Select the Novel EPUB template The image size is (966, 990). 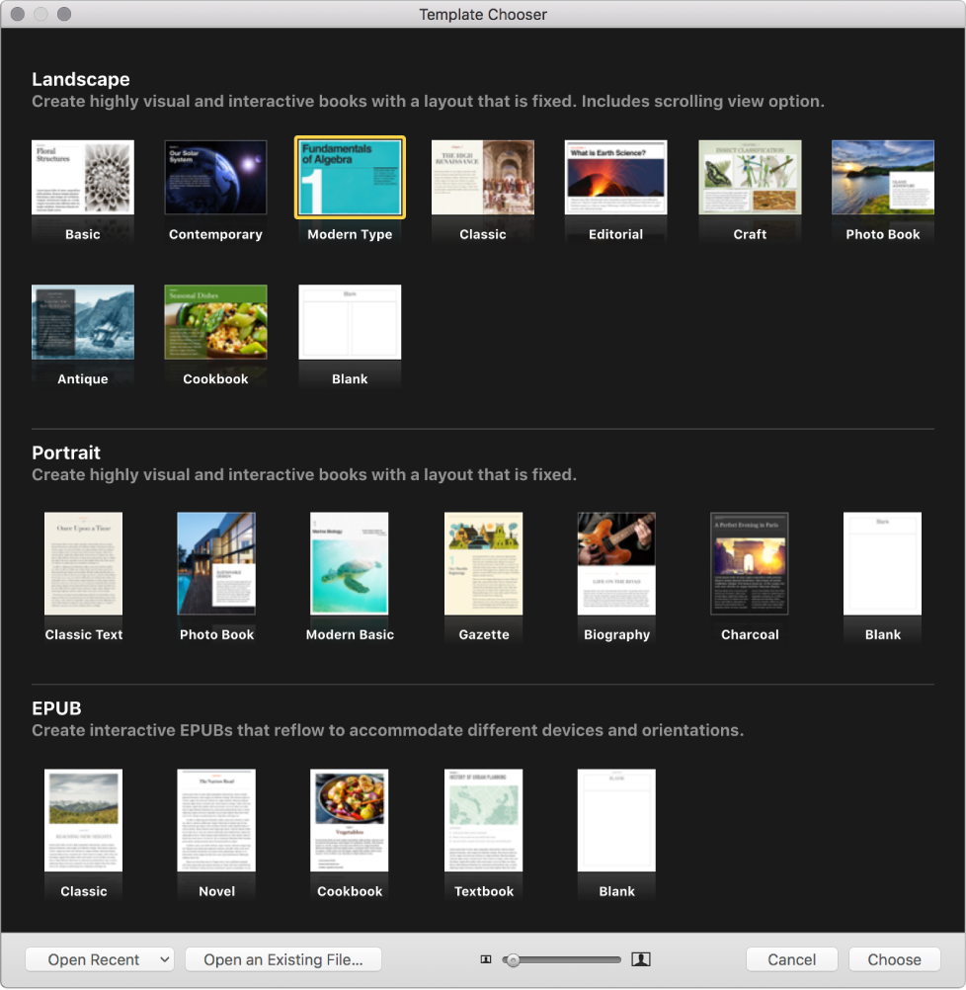tap(216, 820)
